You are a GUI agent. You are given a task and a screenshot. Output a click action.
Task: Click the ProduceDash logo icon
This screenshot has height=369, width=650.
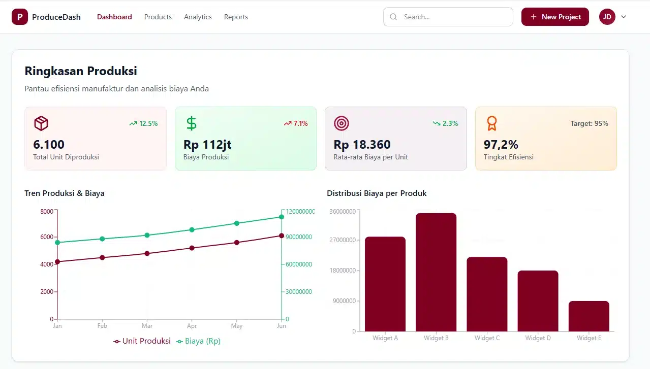(20, 17)
